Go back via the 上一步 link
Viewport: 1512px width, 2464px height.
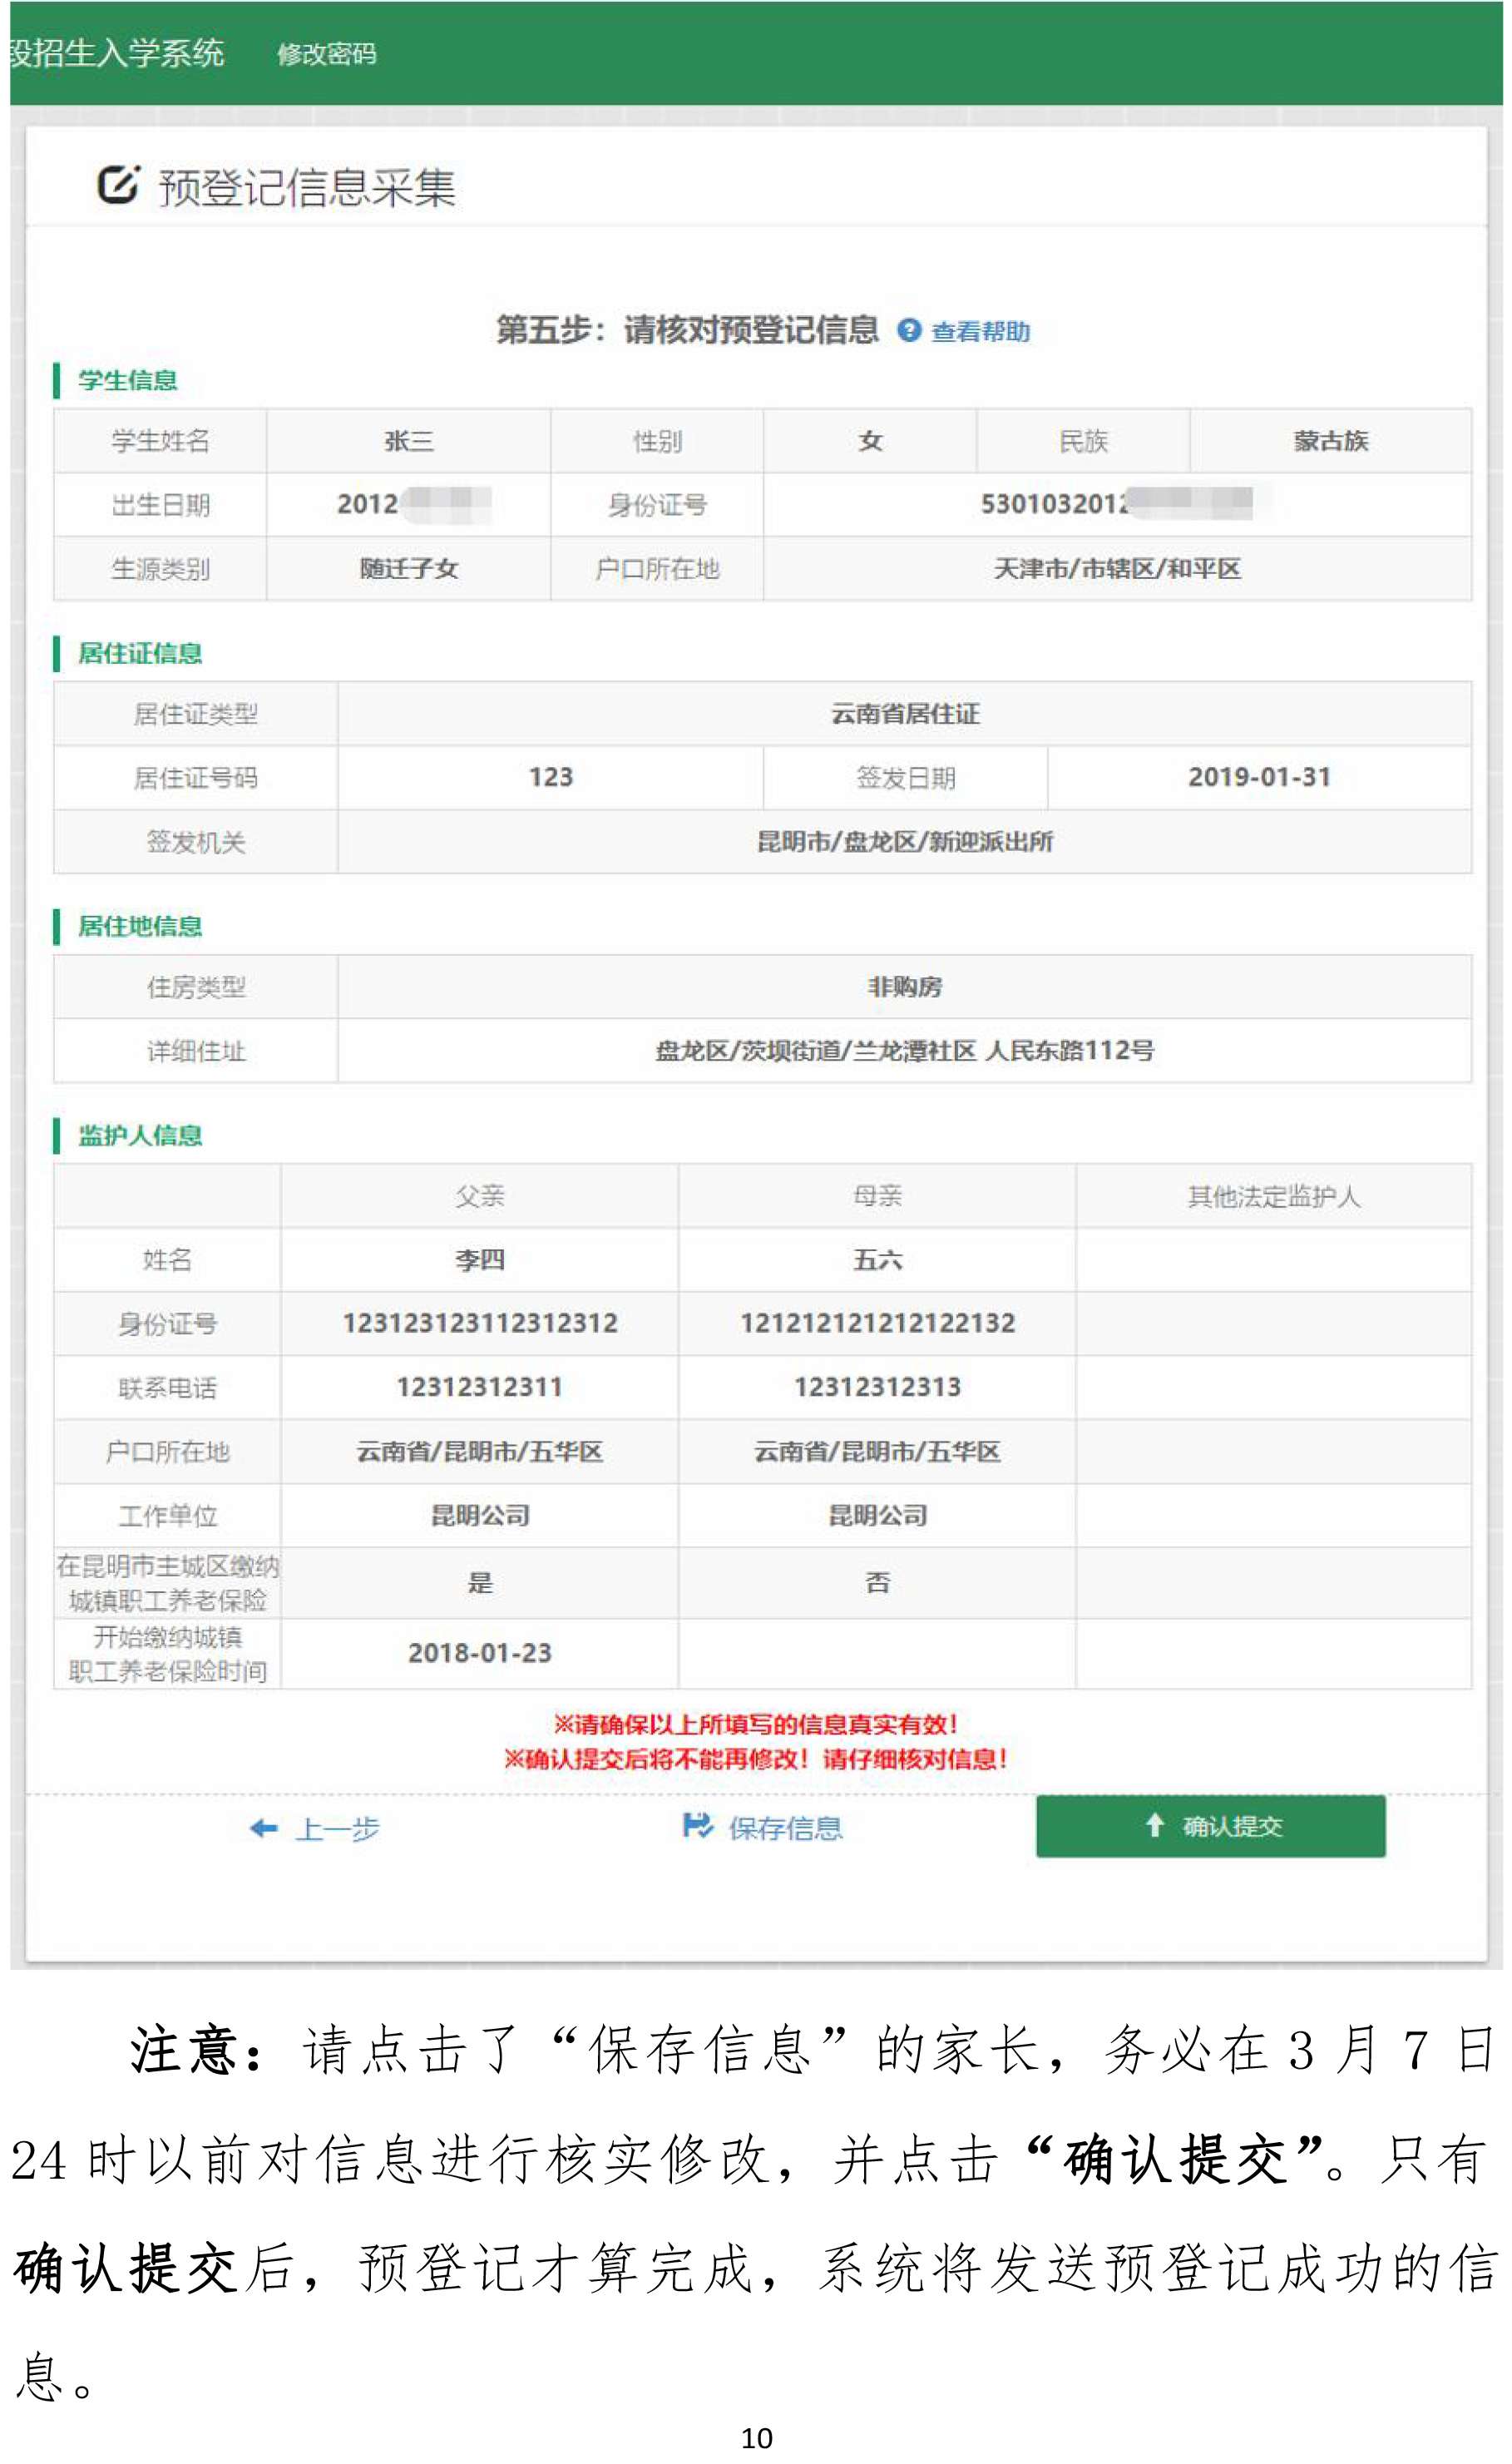pos(337,1829)
